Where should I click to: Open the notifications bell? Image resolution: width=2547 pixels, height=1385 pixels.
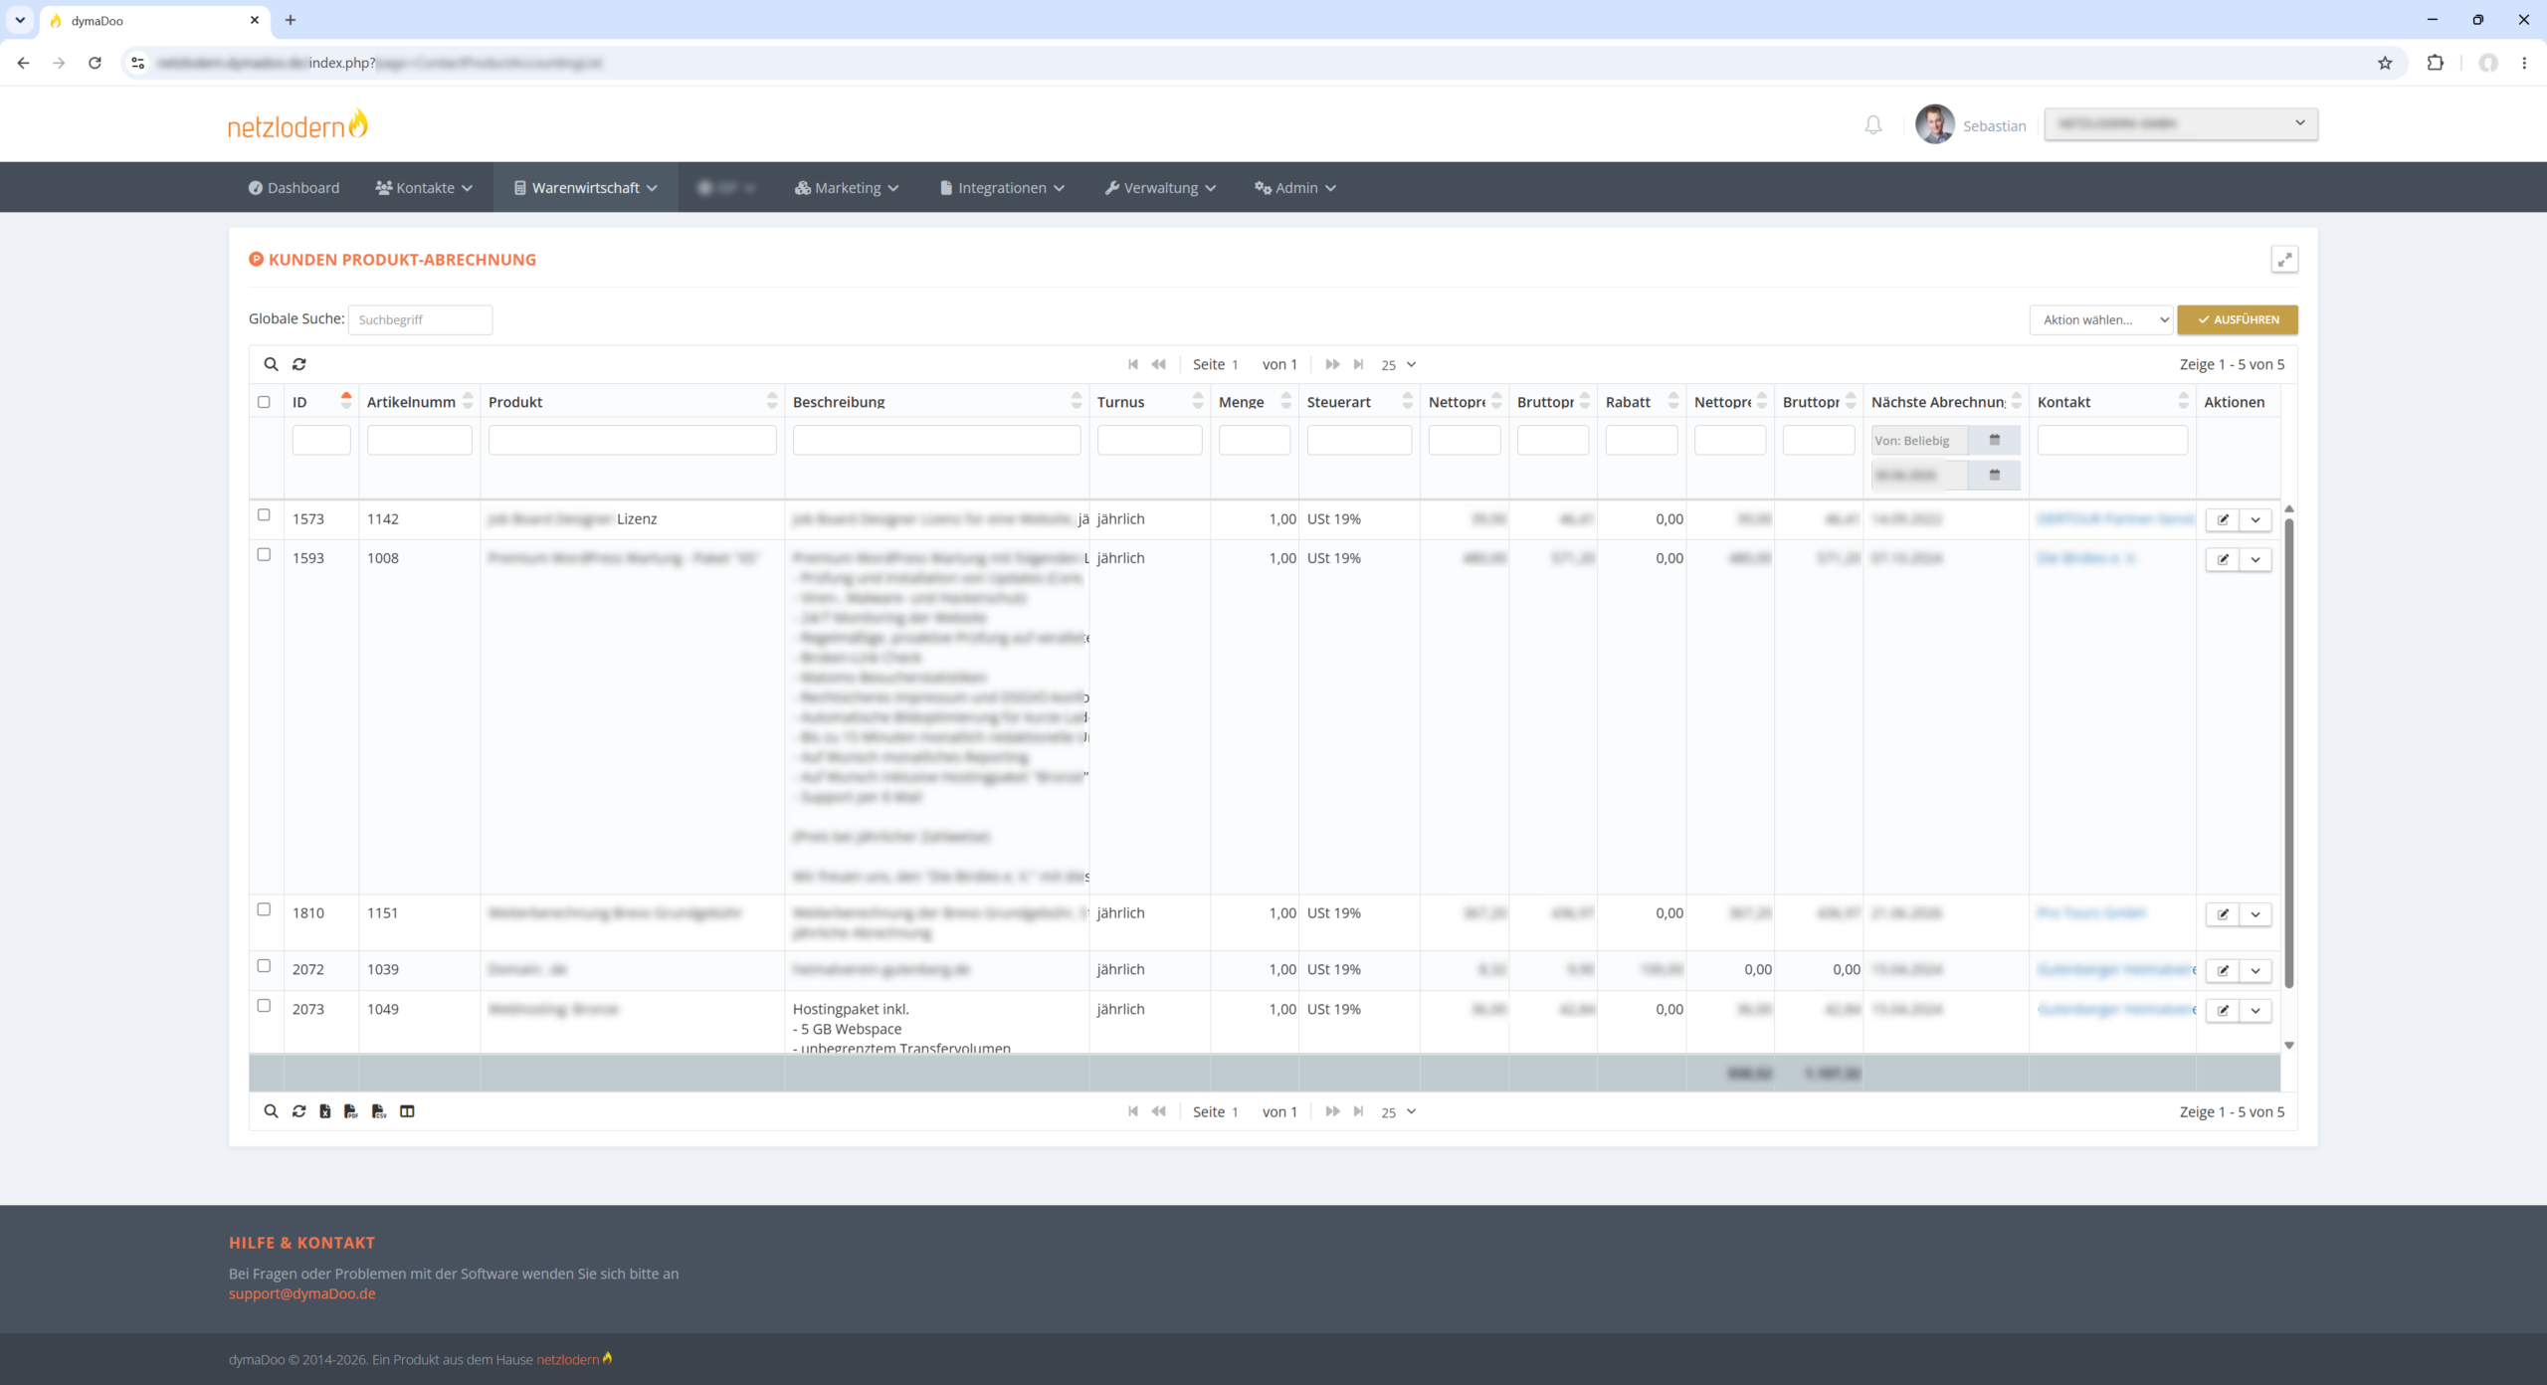pos(1873,125)
